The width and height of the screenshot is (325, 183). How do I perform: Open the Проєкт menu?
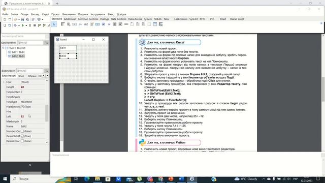55,14
